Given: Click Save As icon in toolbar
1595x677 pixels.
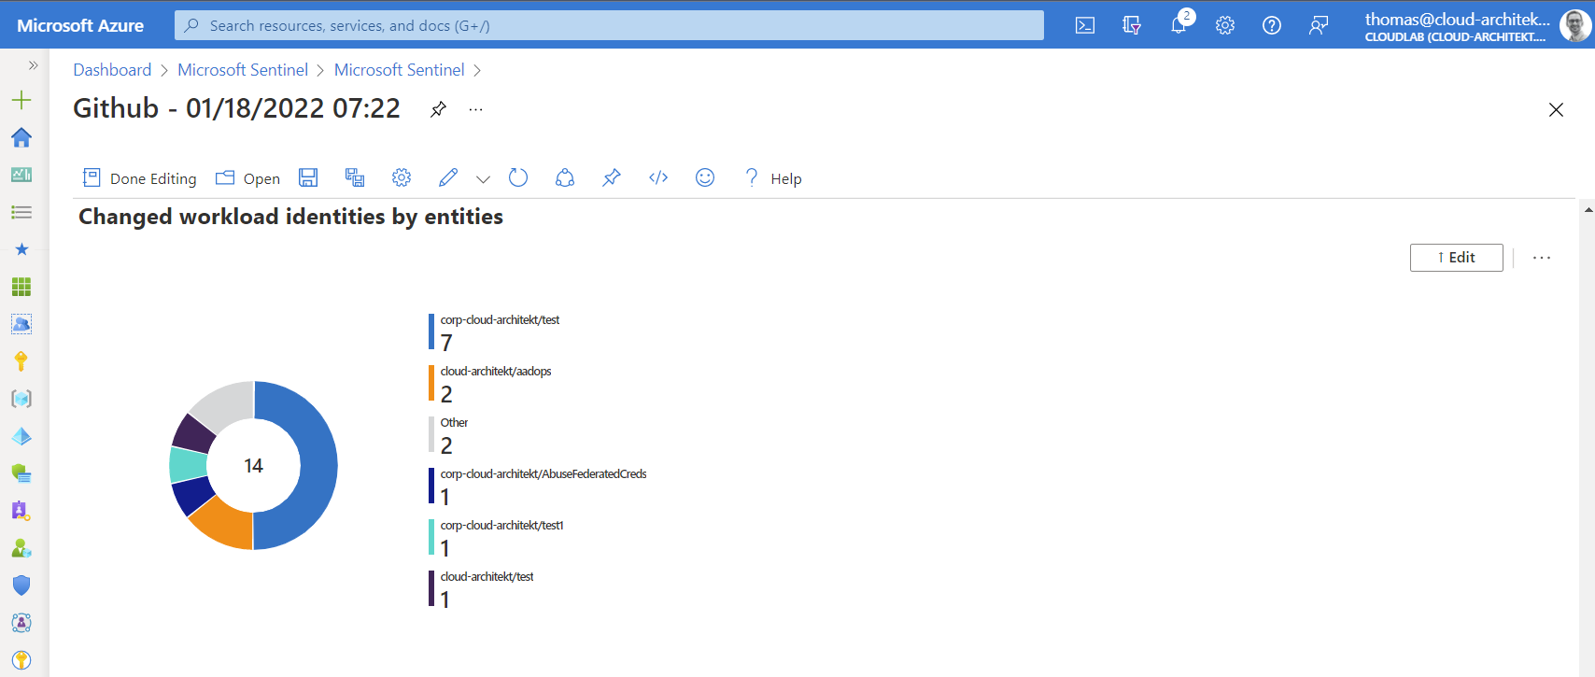Looking at the screenshot, I should (355, 177).
